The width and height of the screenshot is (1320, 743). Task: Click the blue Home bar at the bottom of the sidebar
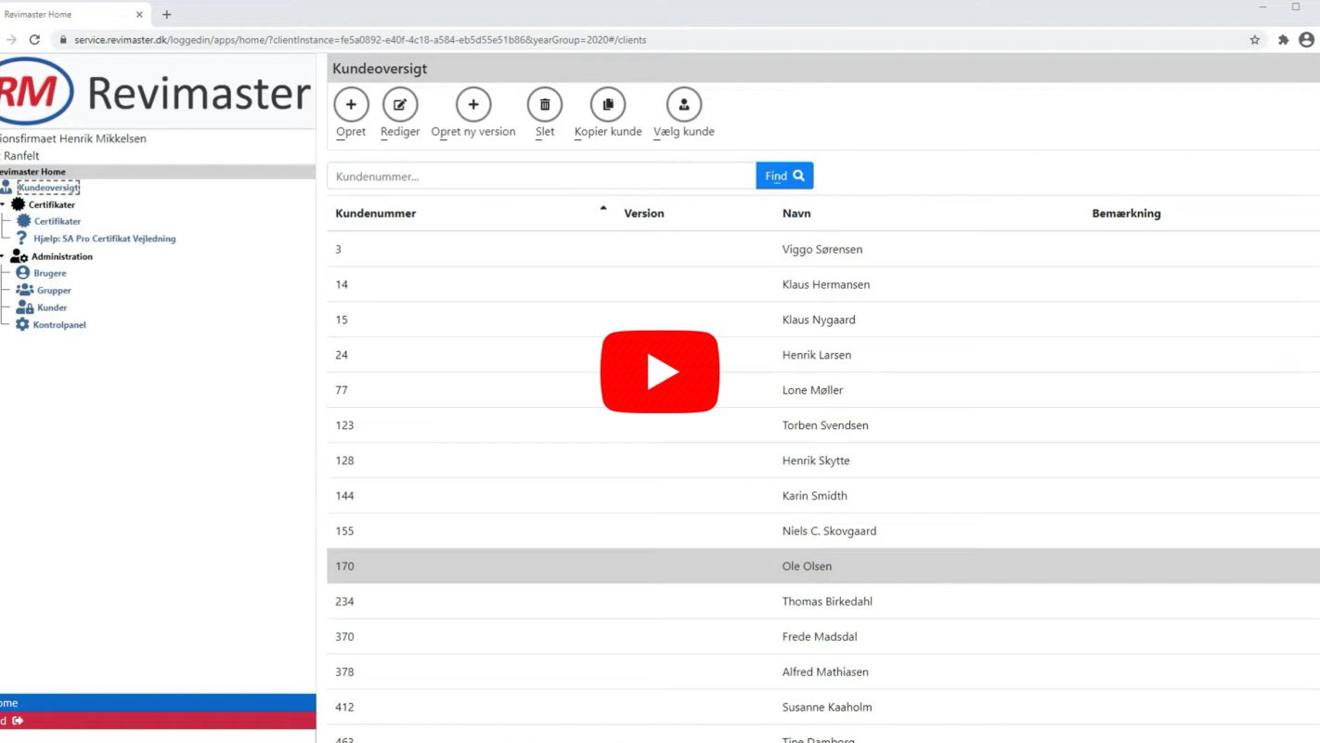click(158, 703)
